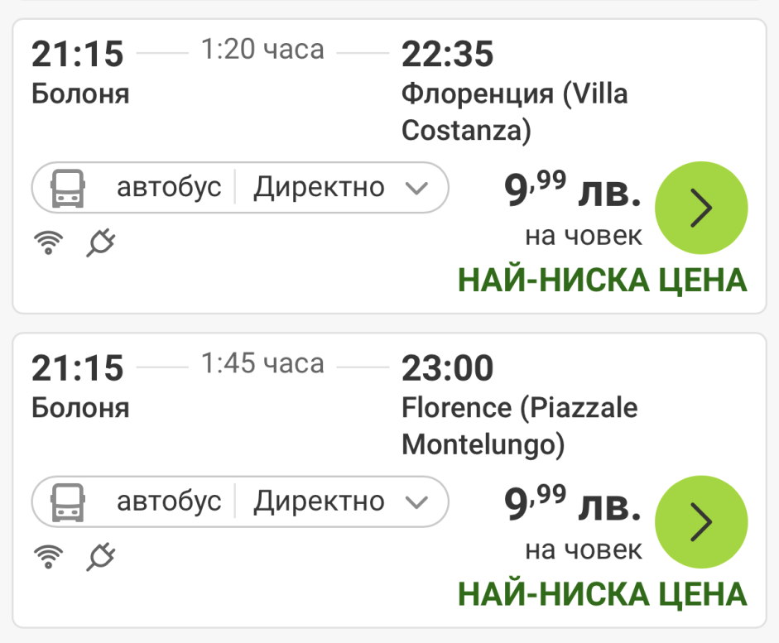
Task: Select the Piazzale Montelungo trip green arrow
Action: 700,522
